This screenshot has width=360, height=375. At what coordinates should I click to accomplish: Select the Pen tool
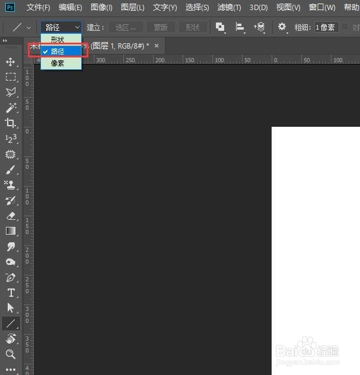11,277
